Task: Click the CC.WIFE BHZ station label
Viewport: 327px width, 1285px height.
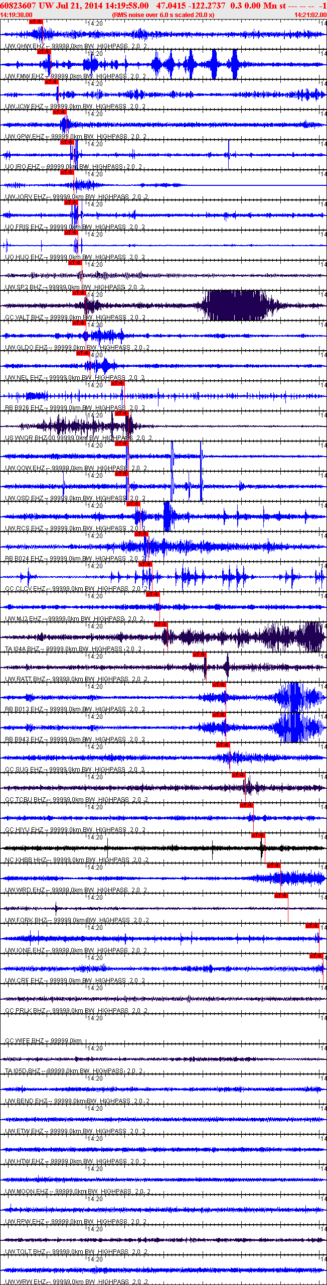Action: pos(25,1041)
